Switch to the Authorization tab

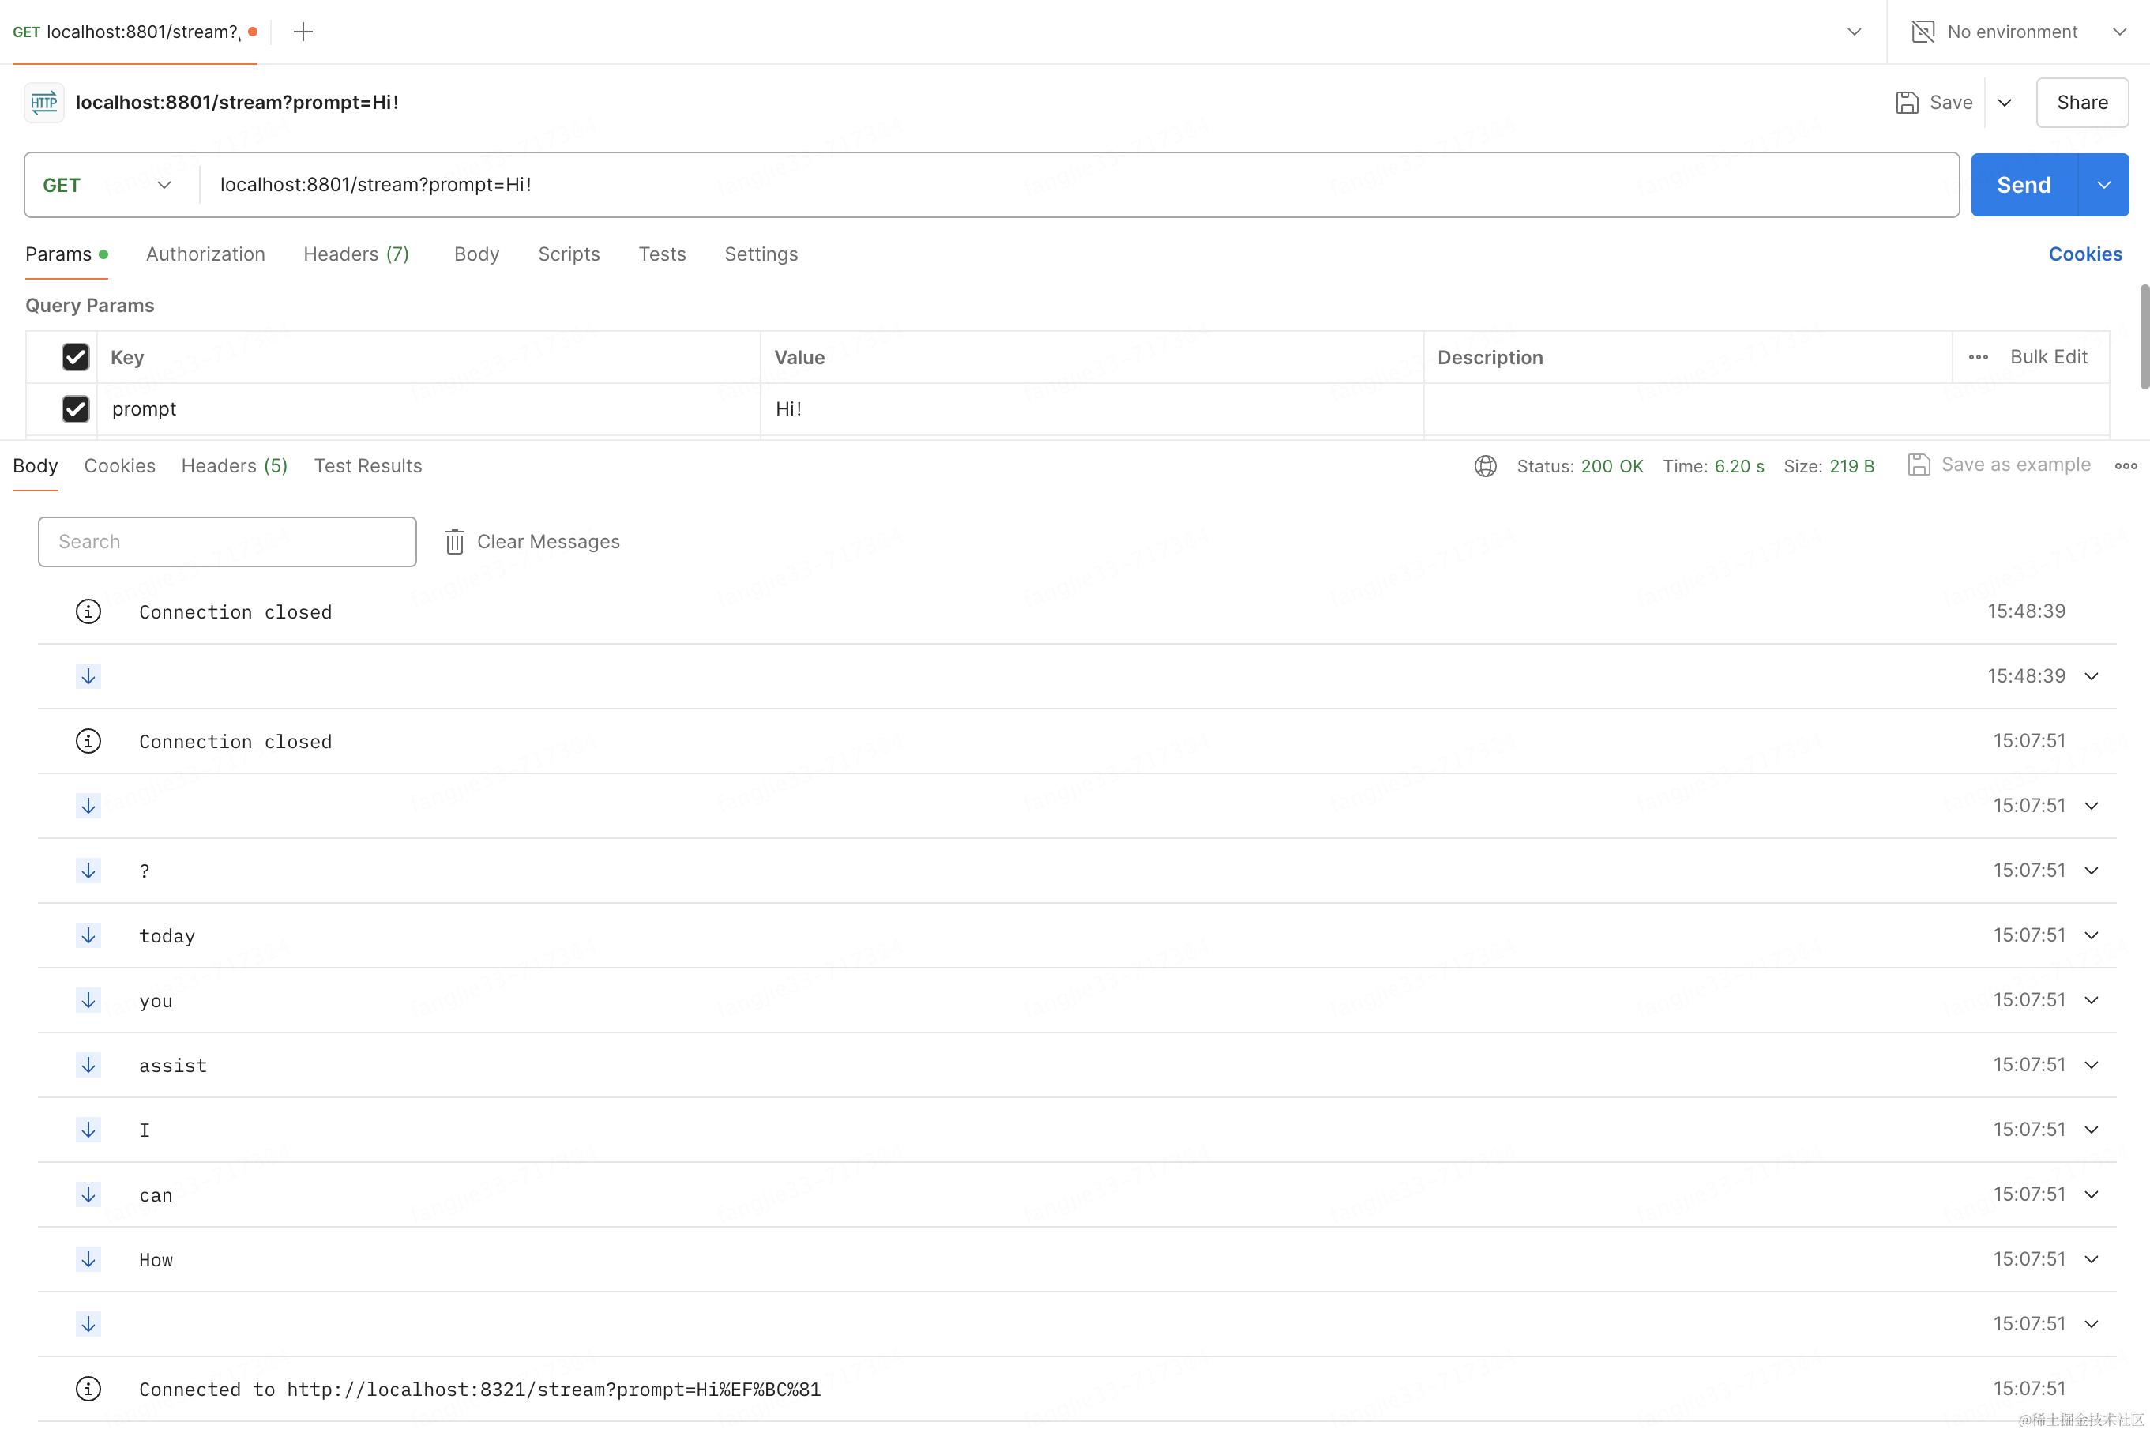(x=205, y=254)
